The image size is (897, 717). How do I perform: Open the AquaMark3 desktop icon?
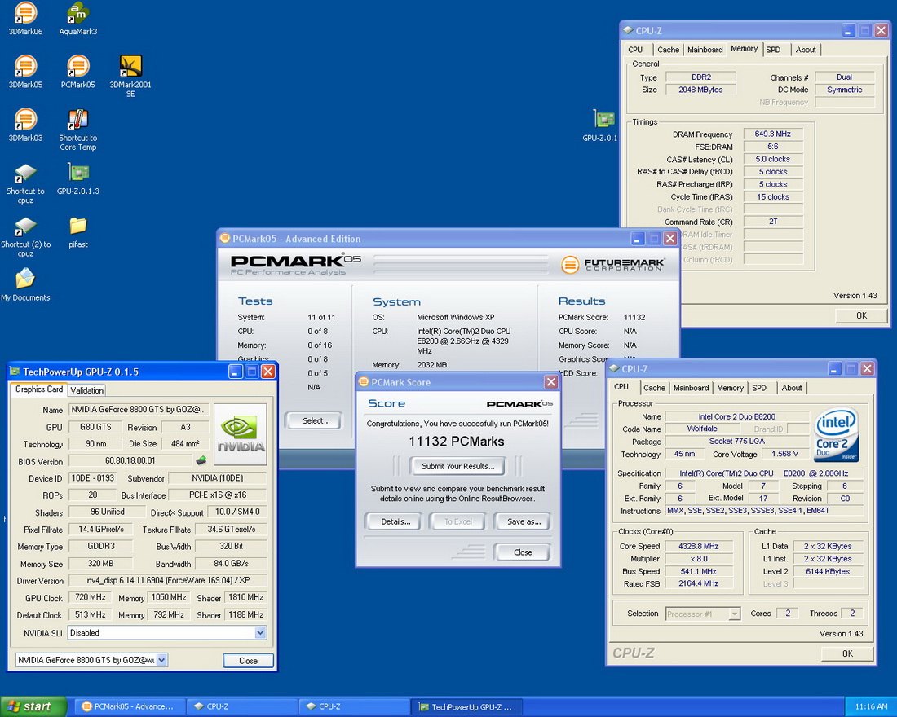[77, 19]
